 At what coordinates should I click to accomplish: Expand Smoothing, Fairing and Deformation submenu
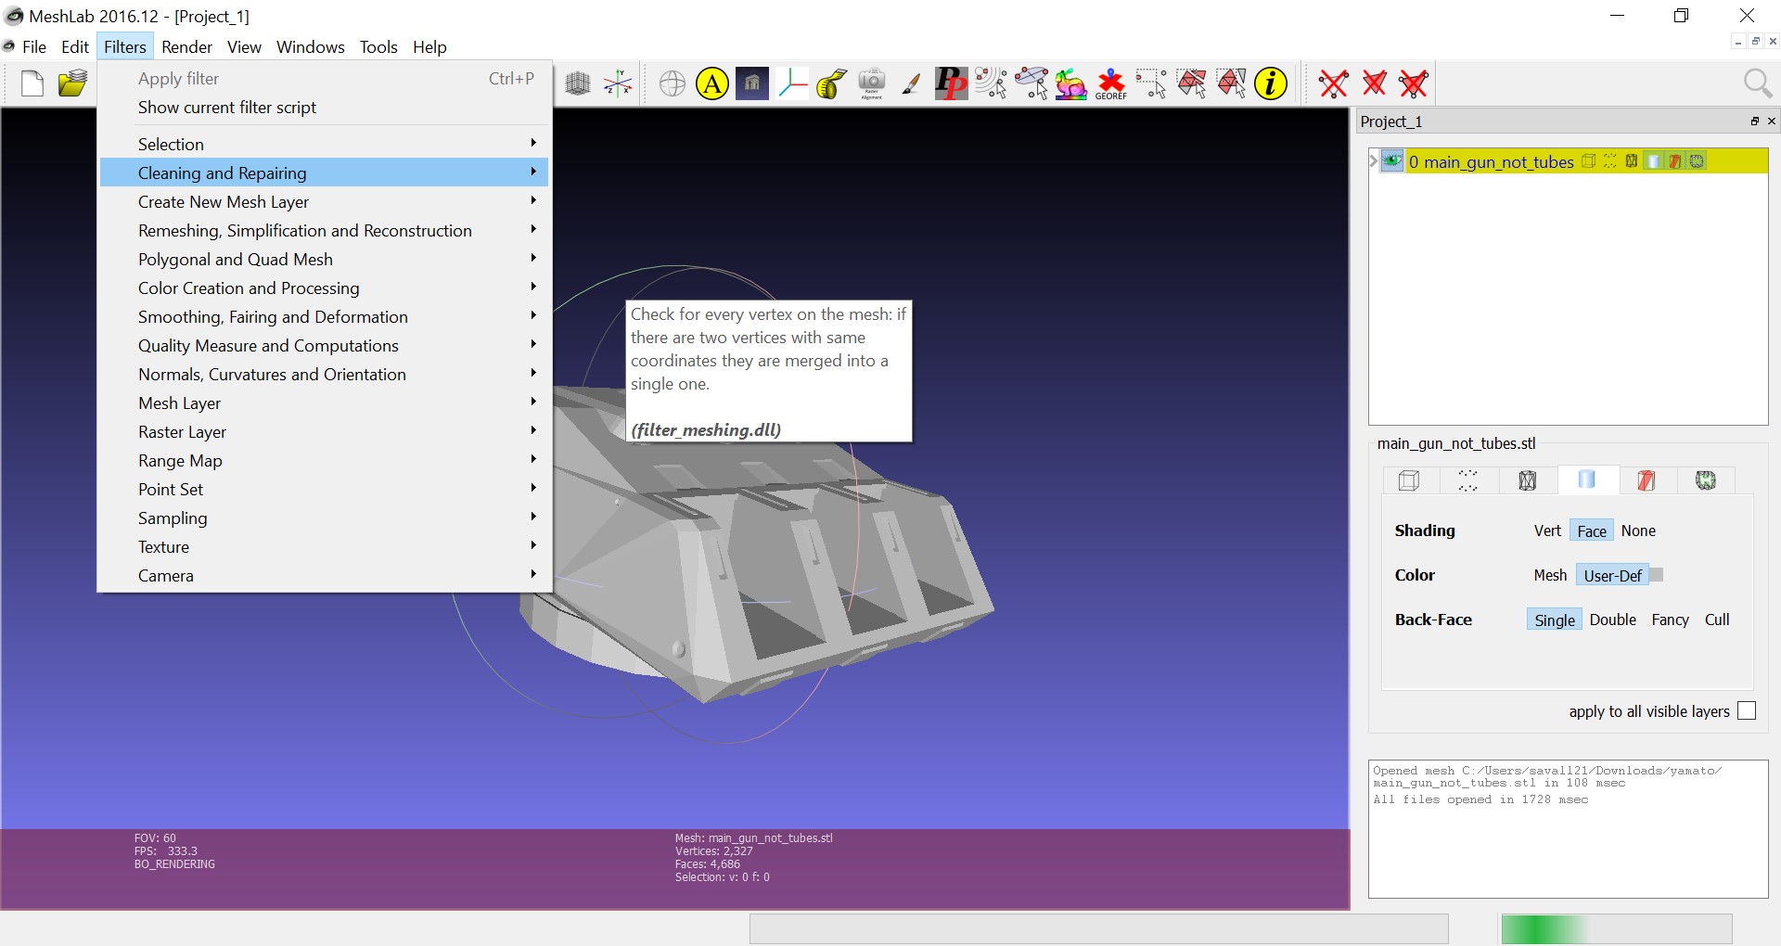pyautogui.click(x=324, y=316)
